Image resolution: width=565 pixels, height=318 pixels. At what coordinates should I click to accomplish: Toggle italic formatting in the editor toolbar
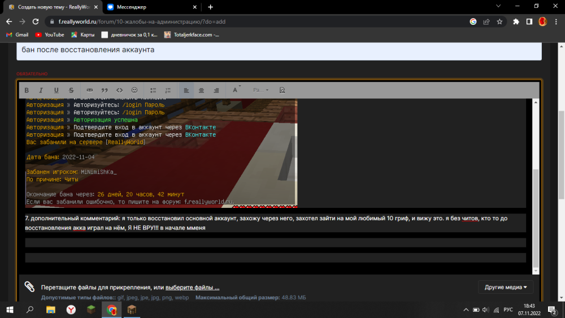click(41, 90)
